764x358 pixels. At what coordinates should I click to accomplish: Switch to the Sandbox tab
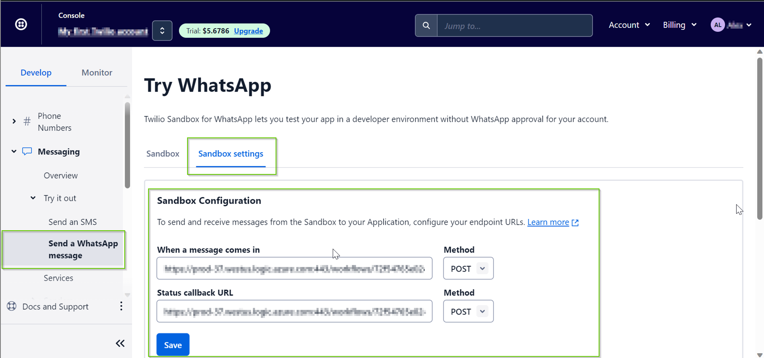coord(163,153)
